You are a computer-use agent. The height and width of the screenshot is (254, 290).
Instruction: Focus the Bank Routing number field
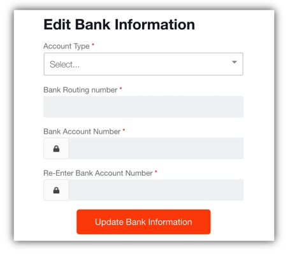pos(143,107)
